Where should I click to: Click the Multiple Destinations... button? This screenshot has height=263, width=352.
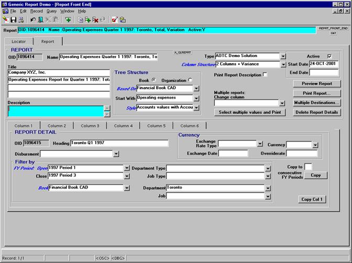(x=317, y=103)
